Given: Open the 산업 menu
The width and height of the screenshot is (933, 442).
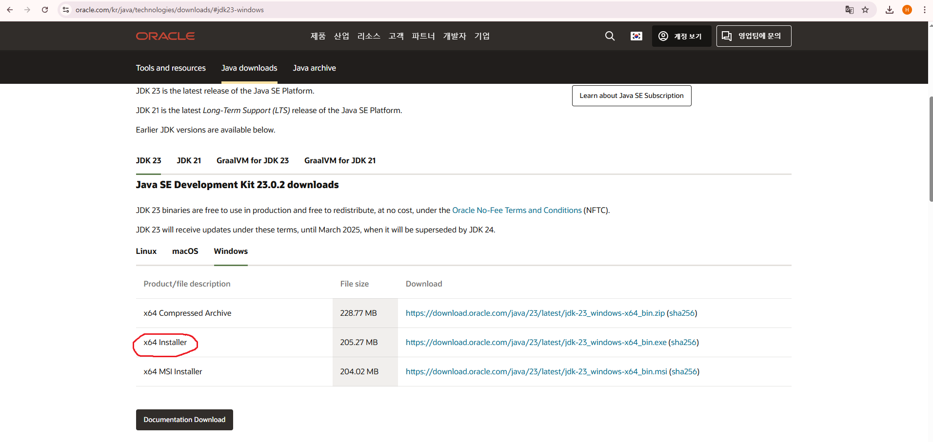Looking at the screenshot, I should coord(341,36).
